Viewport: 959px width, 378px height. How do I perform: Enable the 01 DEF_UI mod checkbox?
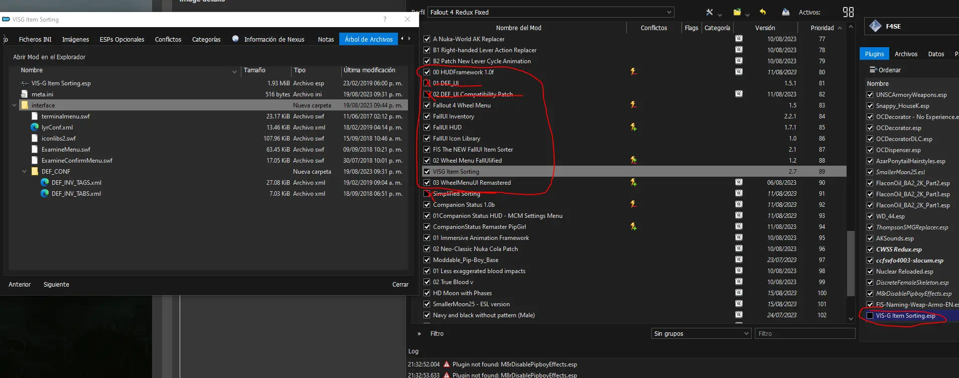pos(427,83)
